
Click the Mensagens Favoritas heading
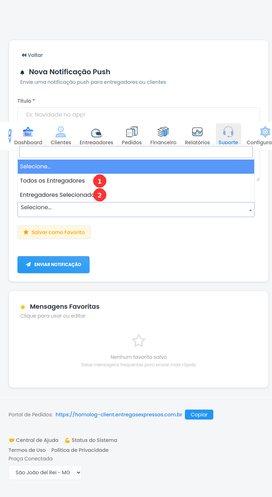[65, 307]
